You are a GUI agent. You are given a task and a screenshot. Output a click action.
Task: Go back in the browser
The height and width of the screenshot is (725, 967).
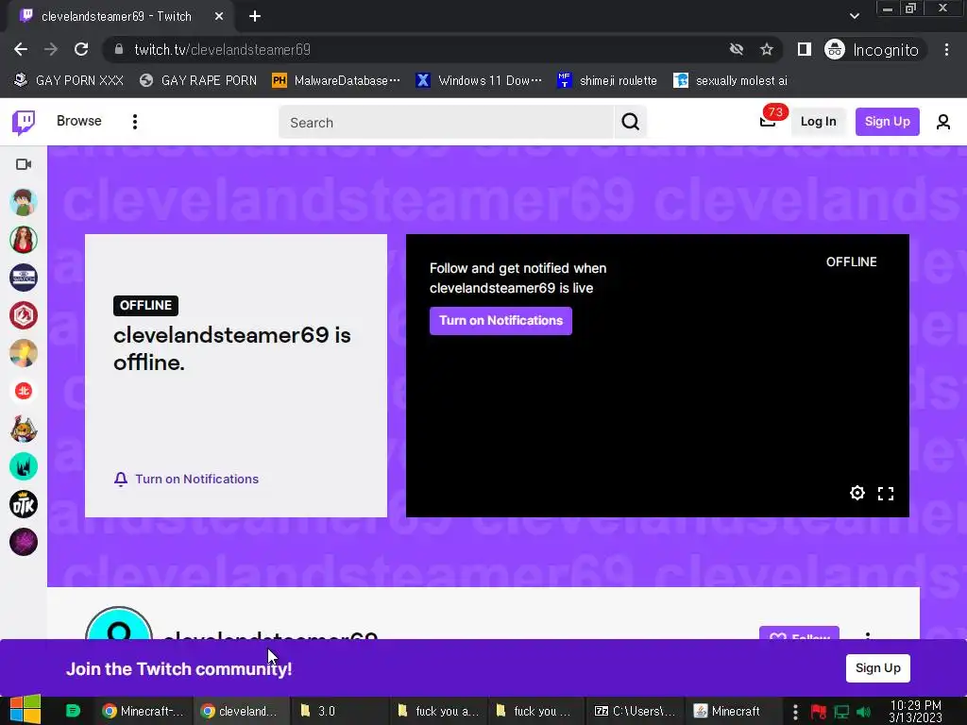click(x=21, y=49)
